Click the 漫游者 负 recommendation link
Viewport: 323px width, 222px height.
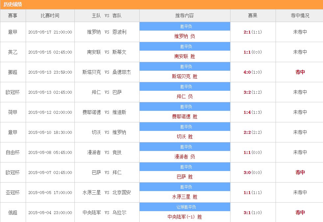pos(185,157)
